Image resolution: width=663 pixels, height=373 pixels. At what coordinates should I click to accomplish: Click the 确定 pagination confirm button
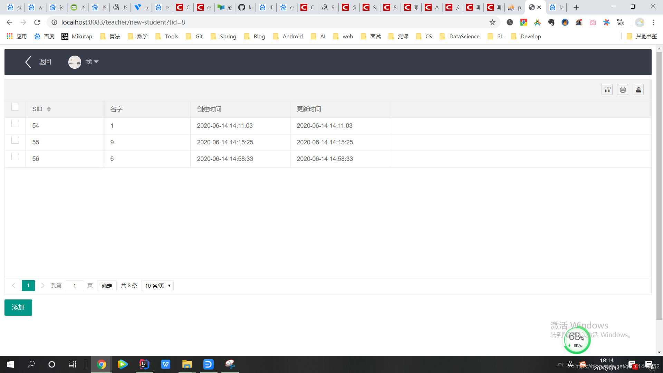pyautogui.click(x=107, y=286)
